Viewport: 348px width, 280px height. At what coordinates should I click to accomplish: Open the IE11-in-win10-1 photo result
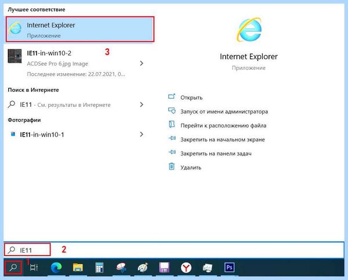(x=75, y=134)
